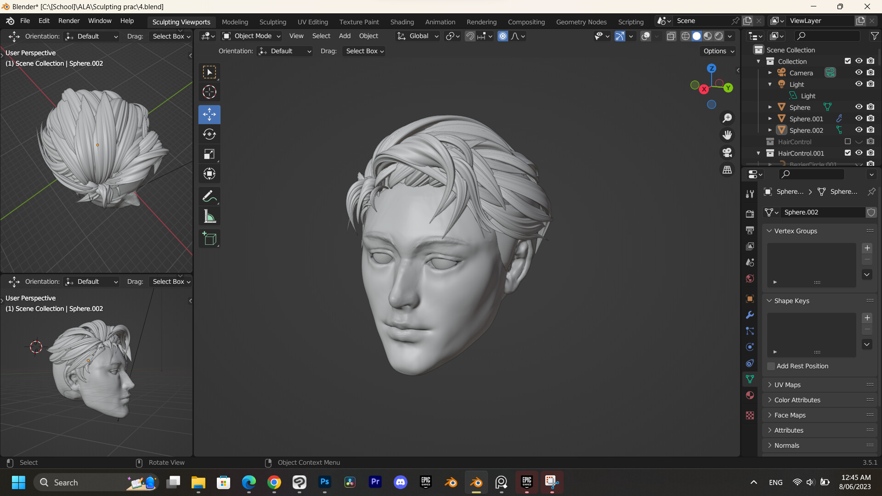Open the Object menu in the header
The width and height of the screenshot is (882, 496).
click(x=368, y=36)
